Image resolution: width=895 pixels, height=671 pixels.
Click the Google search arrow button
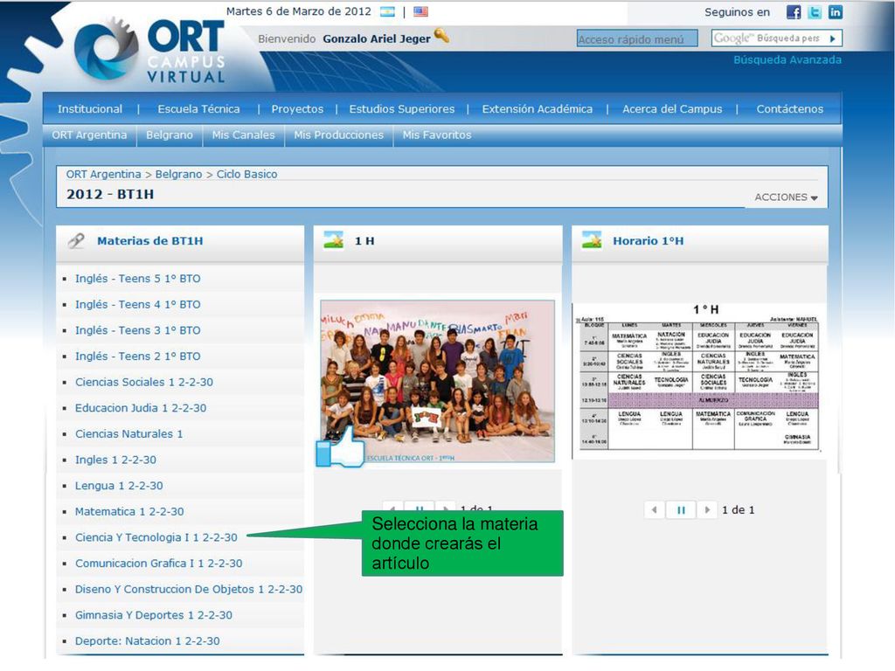[833, 38]
